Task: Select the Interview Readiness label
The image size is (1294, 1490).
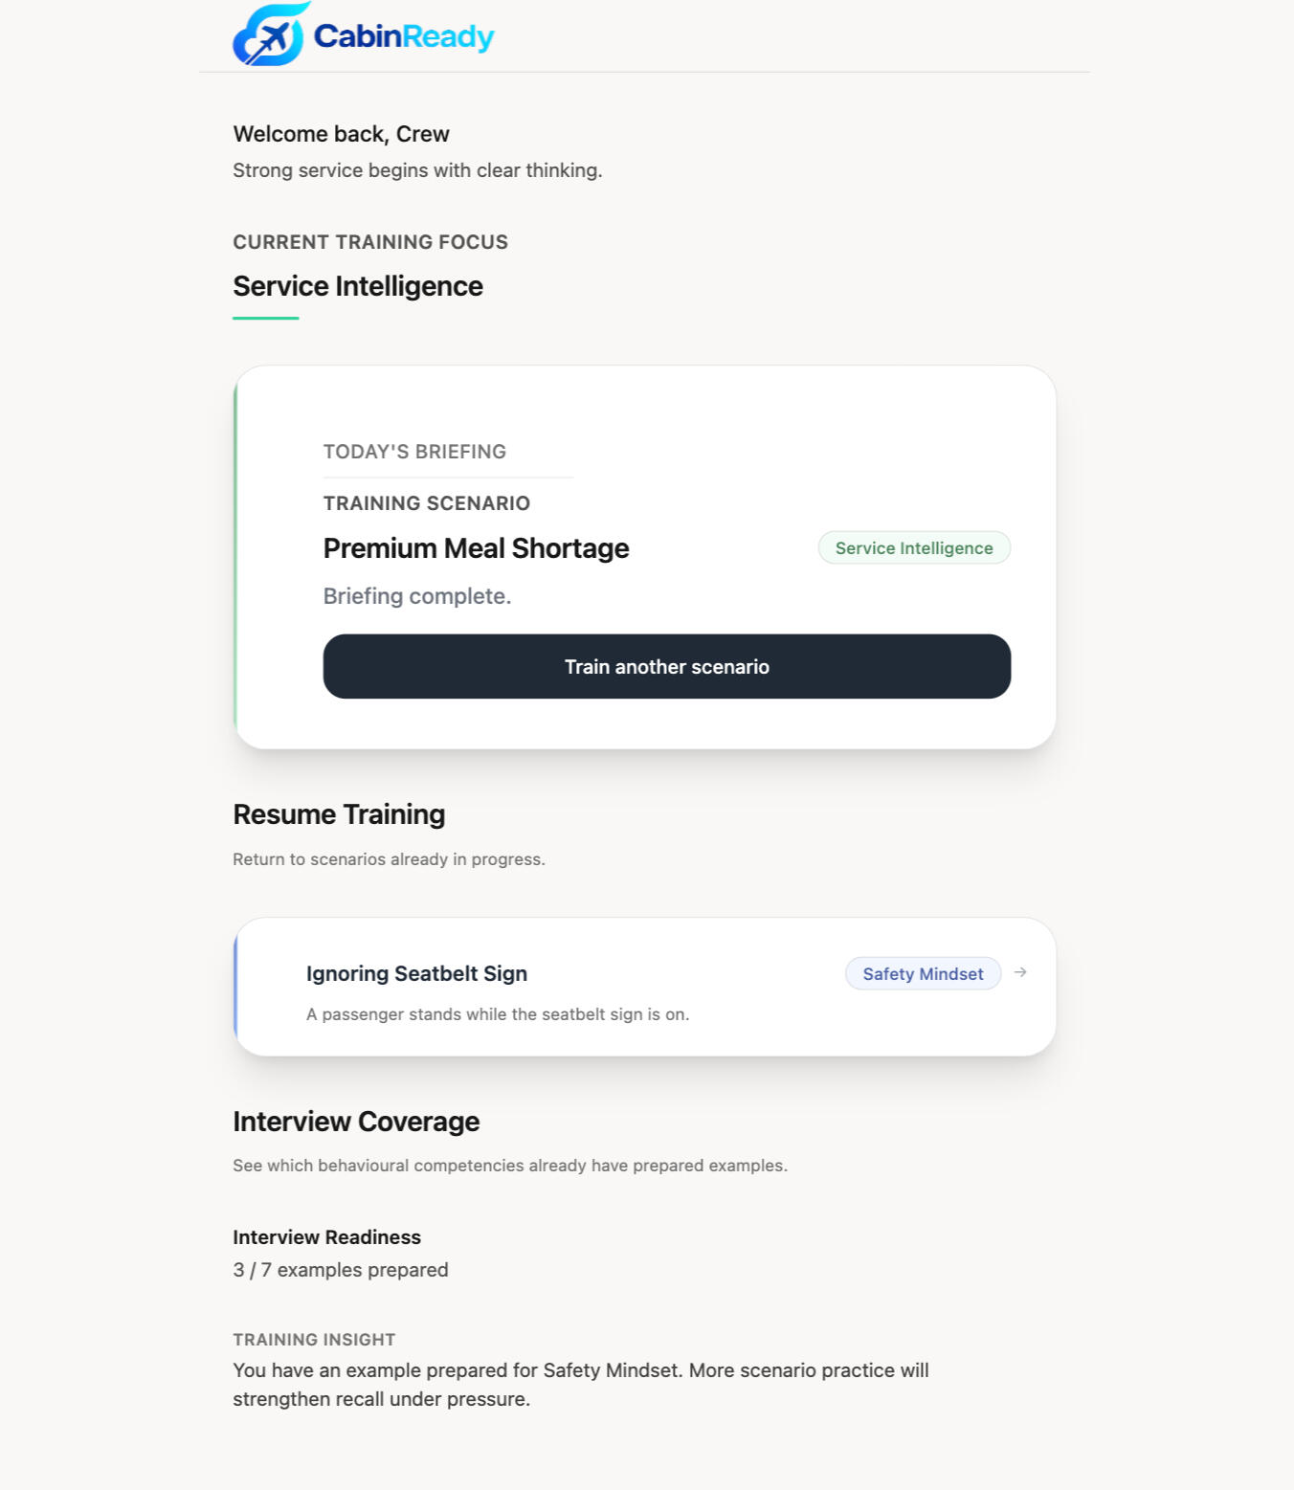Action: pos(326,1237)
